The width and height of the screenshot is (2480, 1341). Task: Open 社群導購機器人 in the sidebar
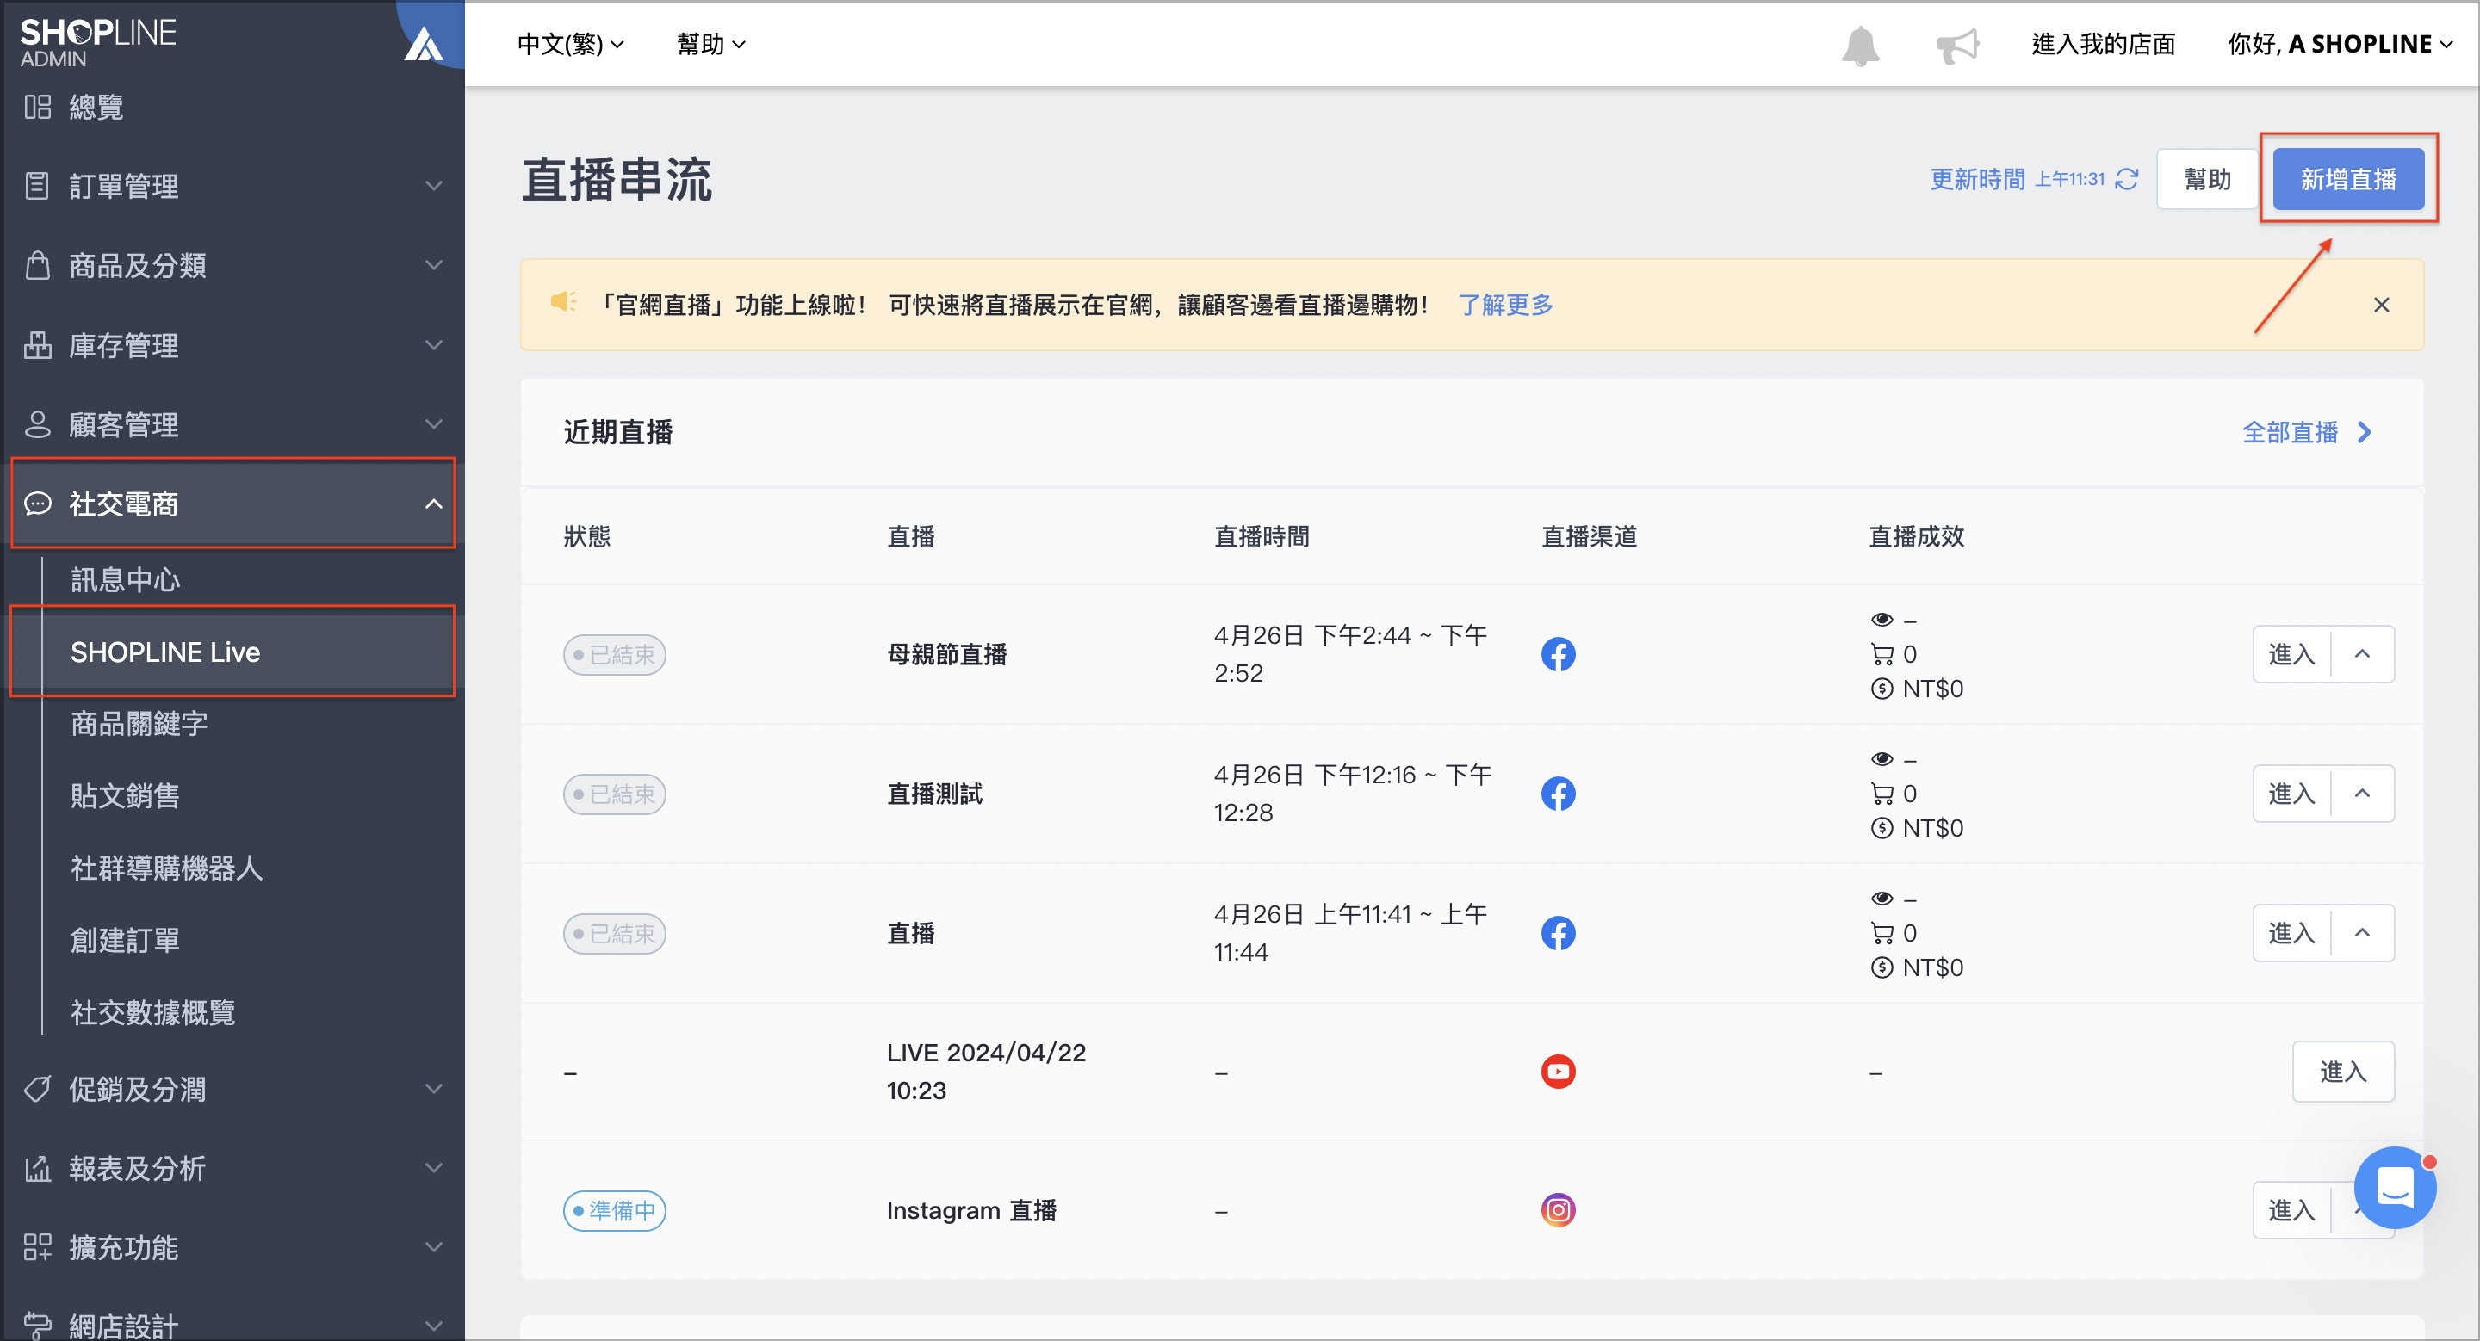[166, 868]
